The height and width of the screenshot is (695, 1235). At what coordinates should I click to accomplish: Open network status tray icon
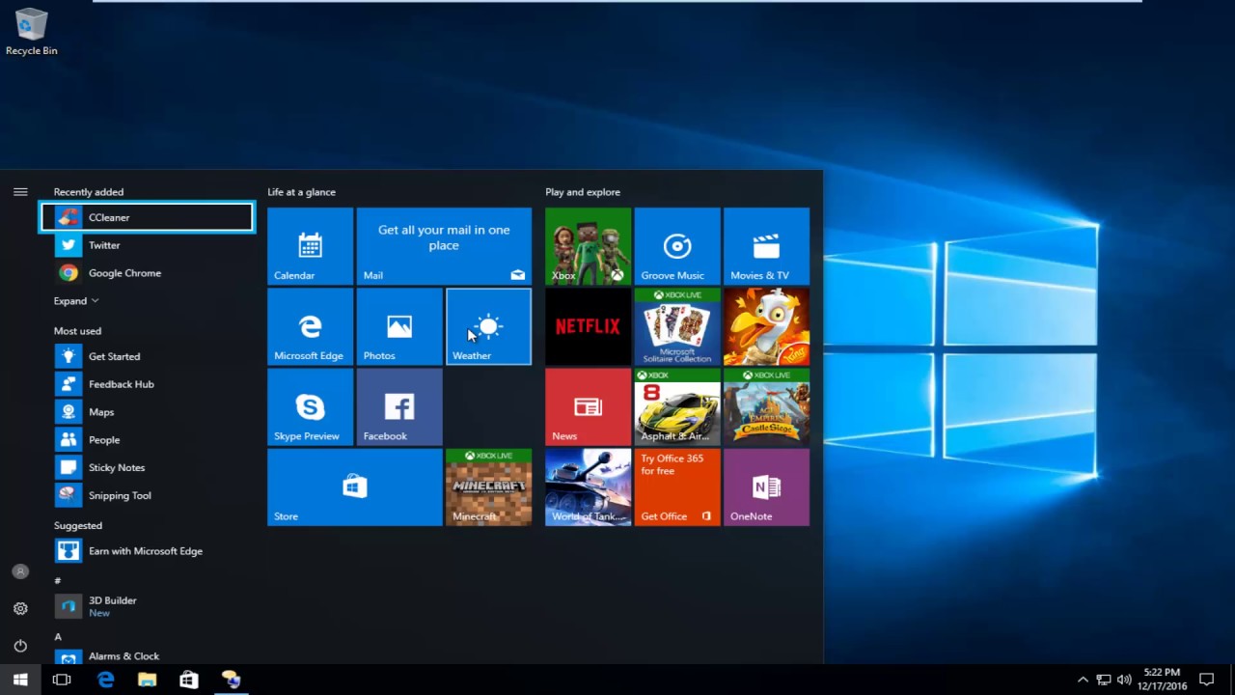click(1103, 680)
